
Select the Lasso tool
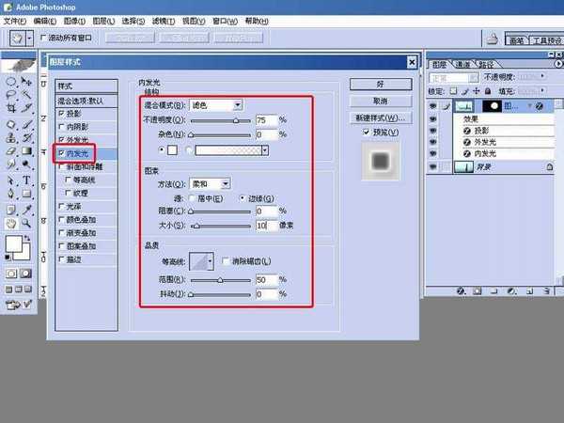point(10,95)
